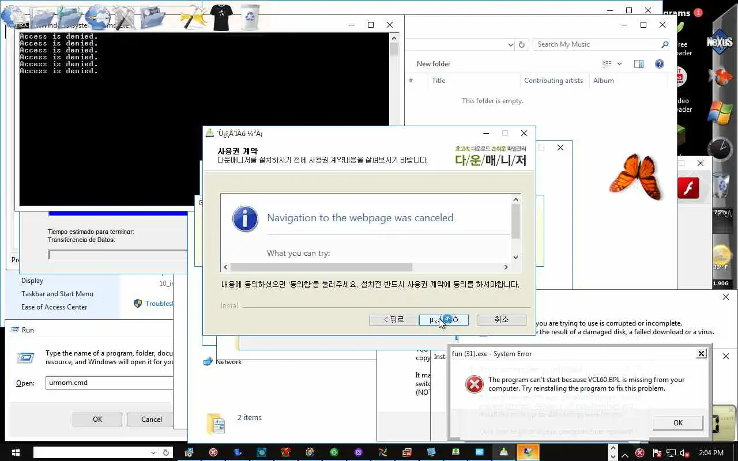Open the Help icon in My Music window

(660, 64)
